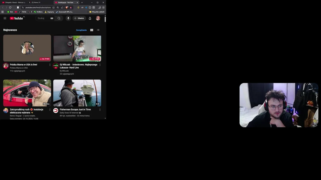Open the on-screen keyboard icon in search
Screen dimensions: 321x180
[x=52, y=18]
